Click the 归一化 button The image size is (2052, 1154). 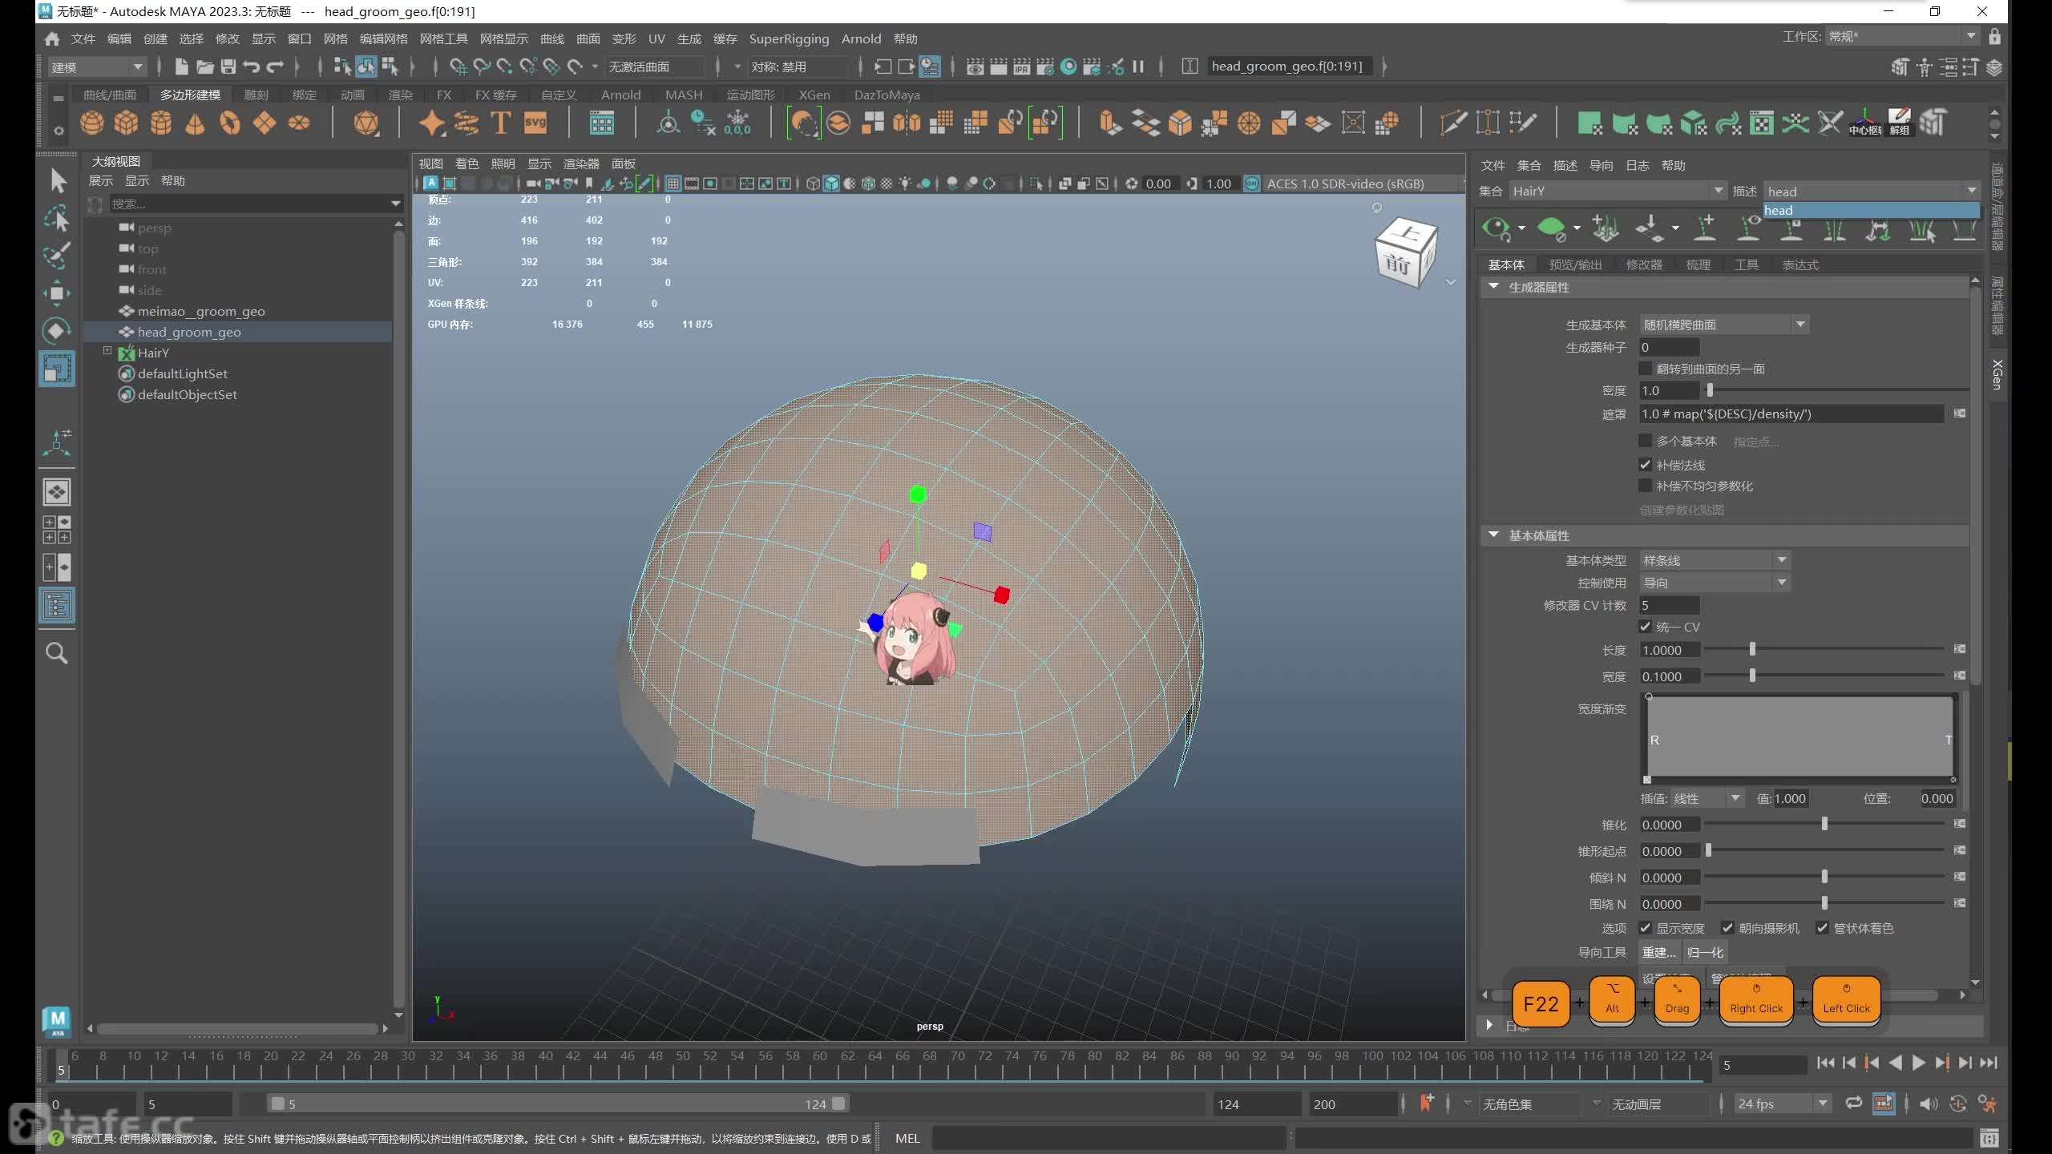(x=1705, y=952)
